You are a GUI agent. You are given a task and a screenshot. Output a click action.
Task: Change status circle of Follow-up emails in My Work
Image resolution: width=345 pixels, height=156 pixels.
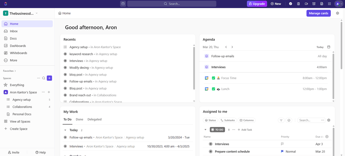point(65,137)
